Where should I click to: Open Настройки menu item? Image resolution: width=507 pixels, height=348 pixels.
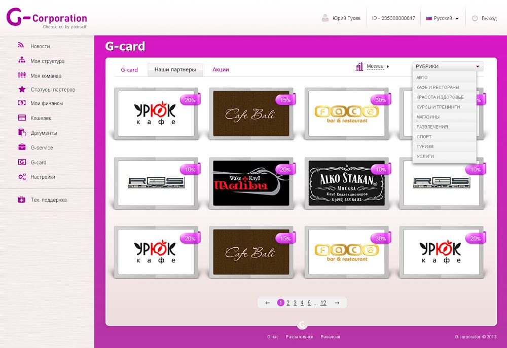tap(43, 177)
